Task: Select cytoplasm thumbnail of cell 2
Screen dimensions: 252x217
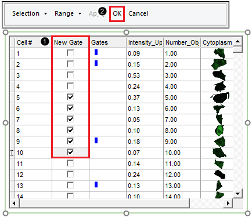Action: tap(219, 64)
